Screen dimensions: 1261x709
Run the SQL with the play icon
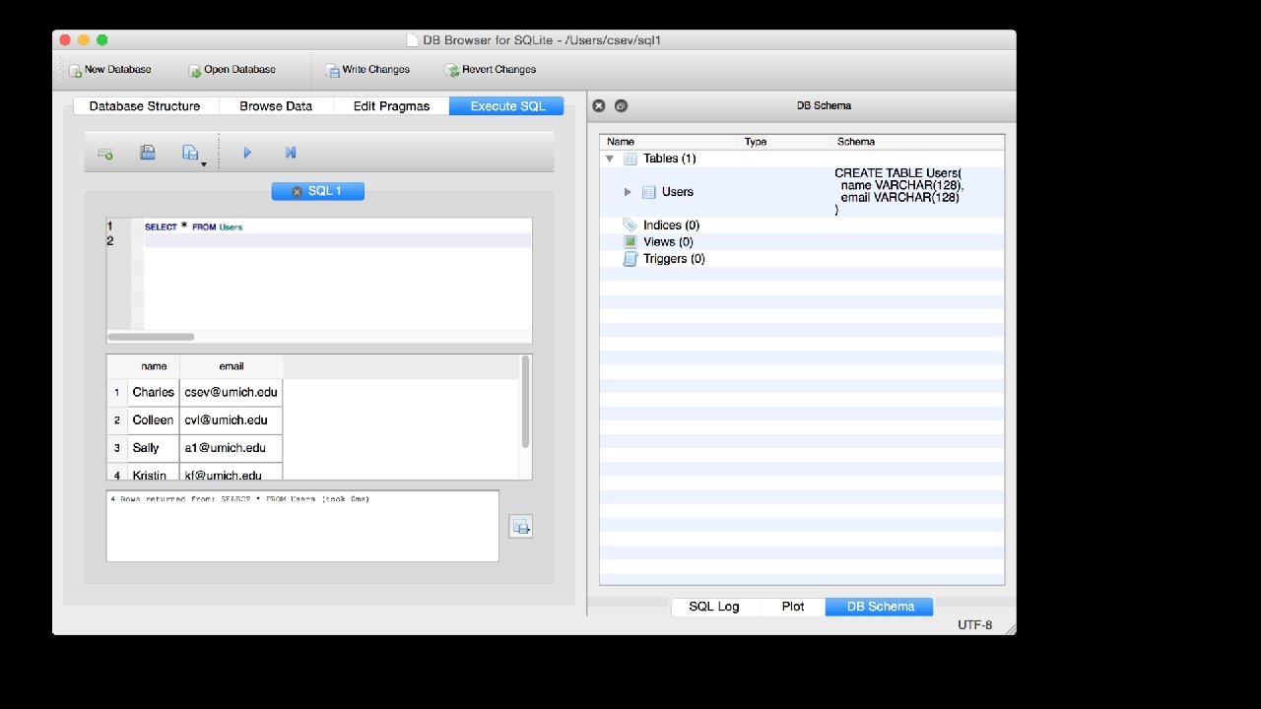click(x=247, y=153)
